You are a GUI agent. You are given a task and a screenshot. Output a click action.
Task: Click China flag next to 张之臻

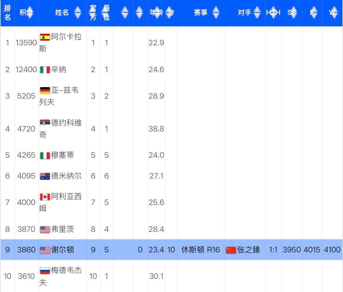(231, 250)
